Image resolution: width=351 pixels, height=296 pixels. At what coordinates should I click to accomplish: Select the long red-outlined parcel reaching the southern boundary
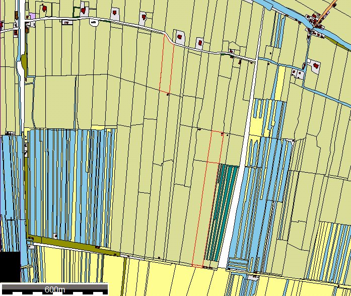tap(205, 214)
